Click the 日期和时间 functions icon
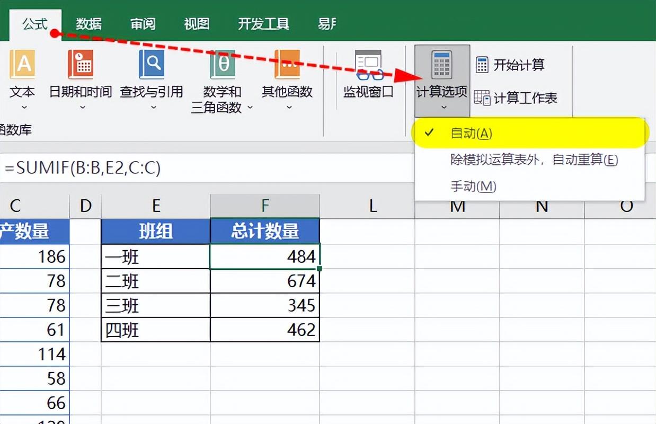656x424 pixels. [x=81, y=65]
